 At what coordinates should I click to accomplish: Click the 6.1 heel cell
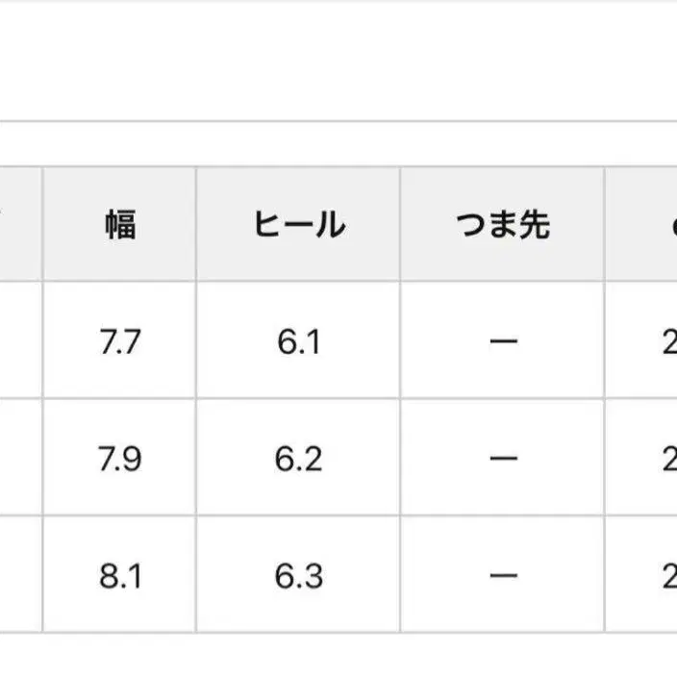pyautogui.click(x=298, y=342)
